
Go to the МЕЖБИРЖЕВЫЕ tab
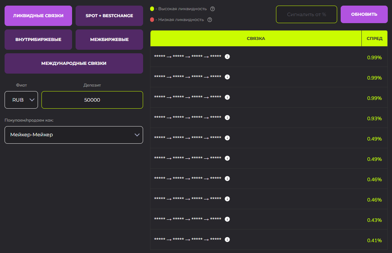(109, 40)
